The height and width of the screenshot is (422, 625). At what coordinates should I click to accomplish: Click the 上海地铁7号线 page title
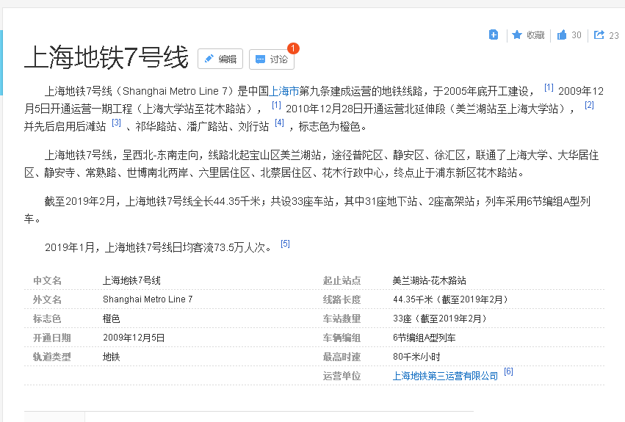tap(106, 57)
